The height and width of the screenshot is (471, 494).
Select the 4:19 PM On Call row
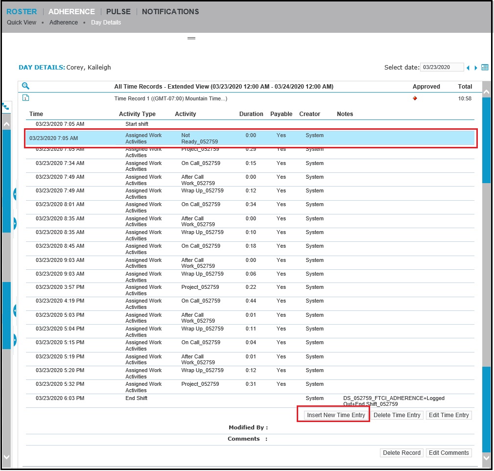[x=250, y=304]
